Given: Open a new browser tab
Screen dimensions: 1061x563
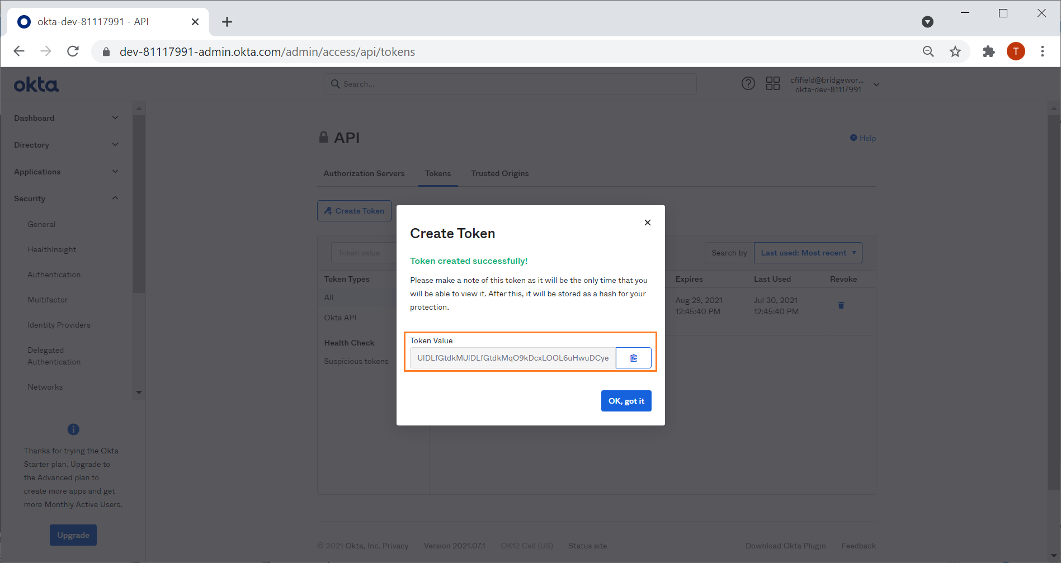Looking at the screenshot, I should pos(227,22).
